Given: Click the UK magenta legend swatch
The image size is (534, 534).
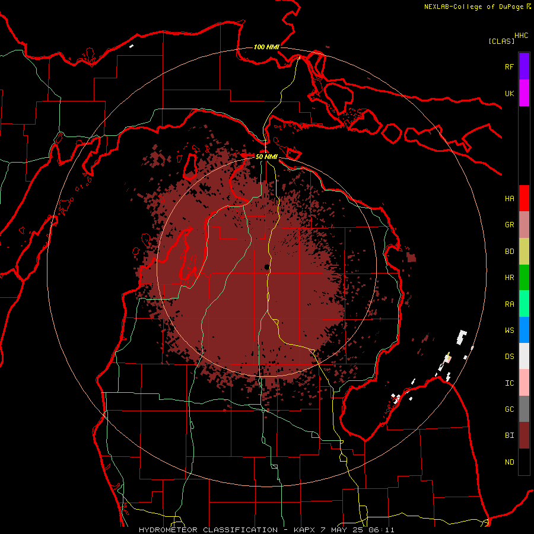Looking at the screenshot, I should [x=524, y=93].
